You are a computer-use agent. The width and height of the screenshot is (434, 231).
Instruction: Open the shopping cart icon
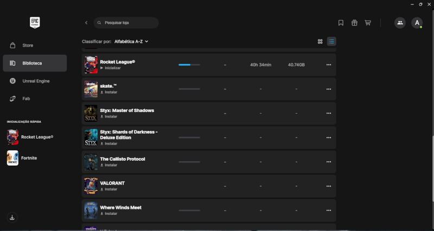pyautogui.click(x=368, y=23)
